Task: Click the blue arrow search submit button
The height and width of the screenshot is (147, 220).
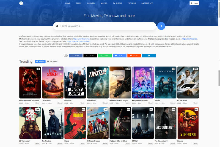Action: [161, 26]
